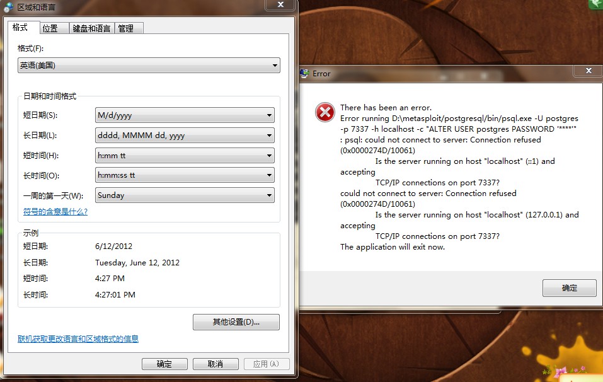
Task: Expand the 长日期 format dropdown
Action: 185,136
